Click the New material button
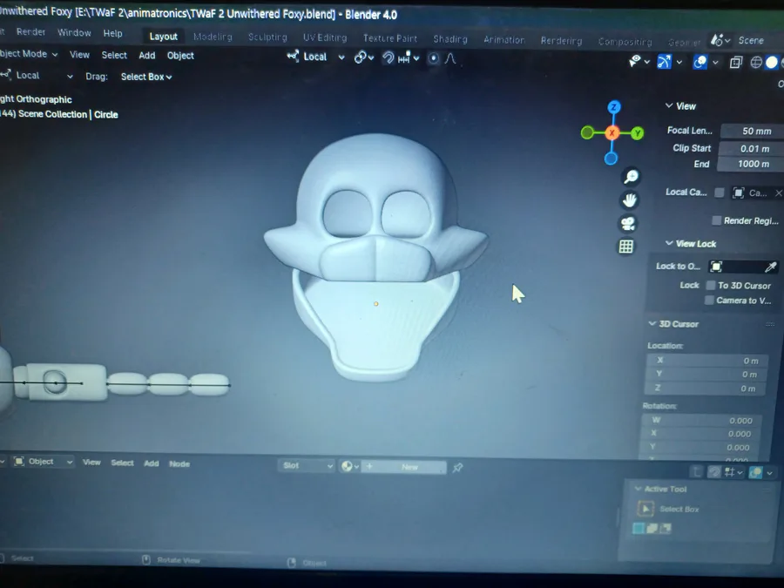This screenshot has width=784, height=588. click(404, 467)
